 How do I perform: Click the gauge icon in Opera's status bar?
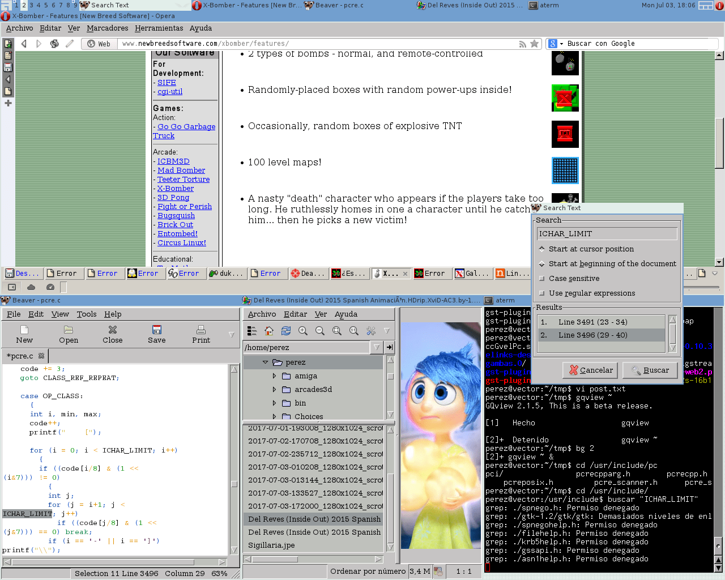point(50,287)
